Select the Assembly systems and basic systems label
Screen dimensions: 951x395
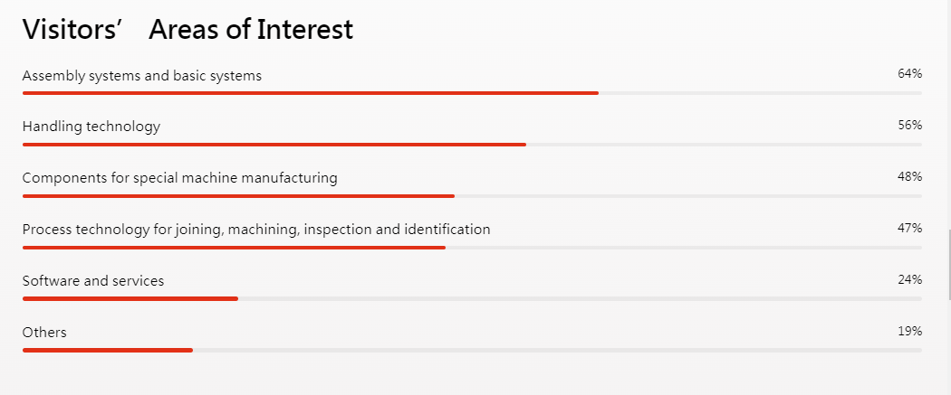(142, 76)
